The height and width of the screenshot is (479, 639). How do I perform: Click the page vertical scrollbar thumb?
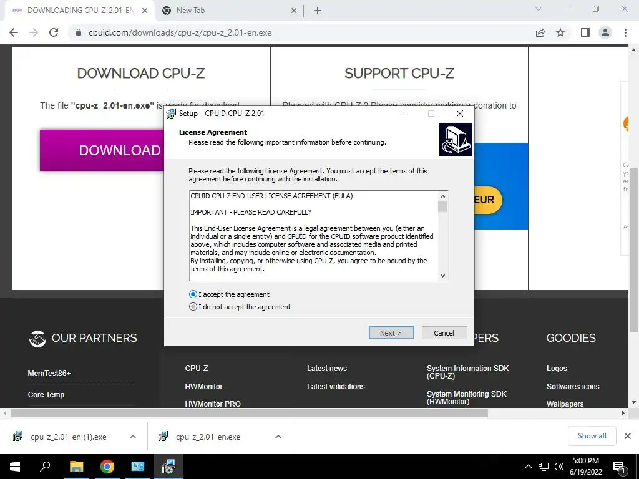(x=633, y=249)
